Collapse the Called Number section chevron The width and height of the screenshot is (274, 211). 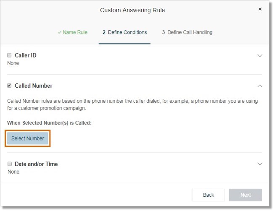260,86
